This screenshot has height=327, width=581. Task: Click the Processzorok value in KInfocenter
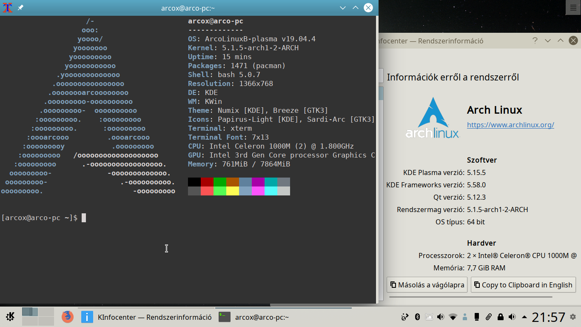point(522,255)
